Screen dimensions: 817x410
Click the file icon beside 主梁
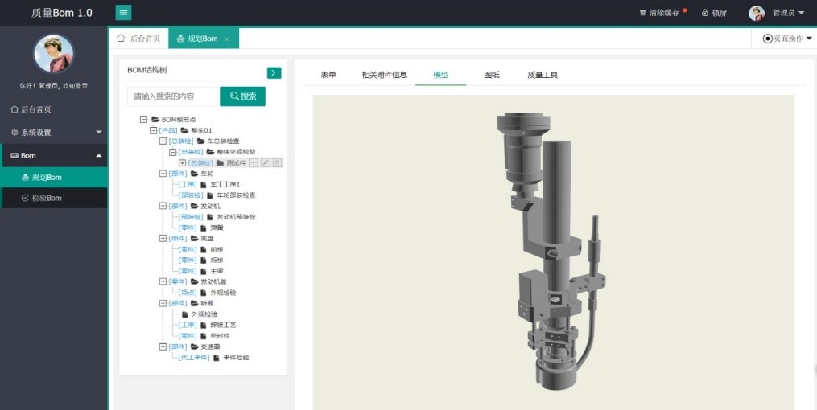click(x=203, y=271)
